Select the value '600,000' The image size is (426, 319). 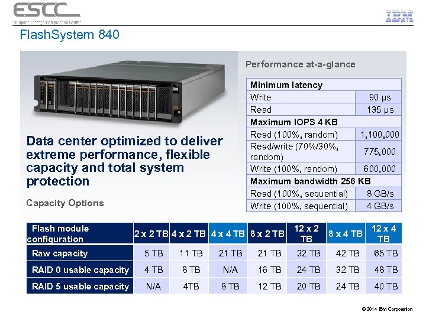coord(379,169)
